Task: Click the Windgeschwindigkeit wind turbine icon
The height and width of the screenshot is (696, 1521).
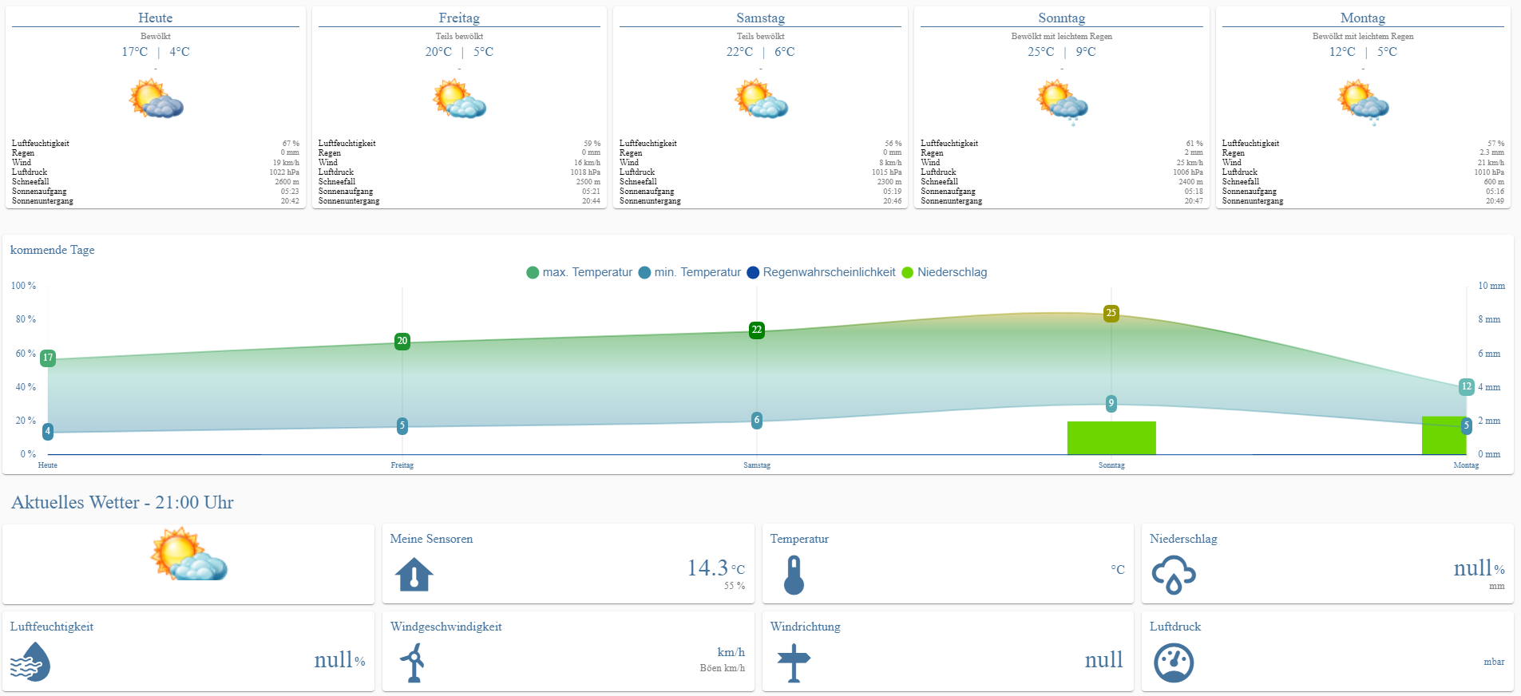Action: (x=413, y=662)
